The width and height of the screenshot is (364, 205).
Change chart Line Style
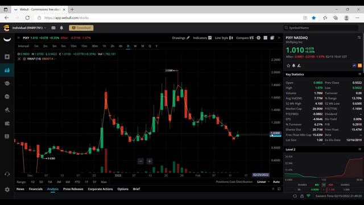click(x=224, y=38)
